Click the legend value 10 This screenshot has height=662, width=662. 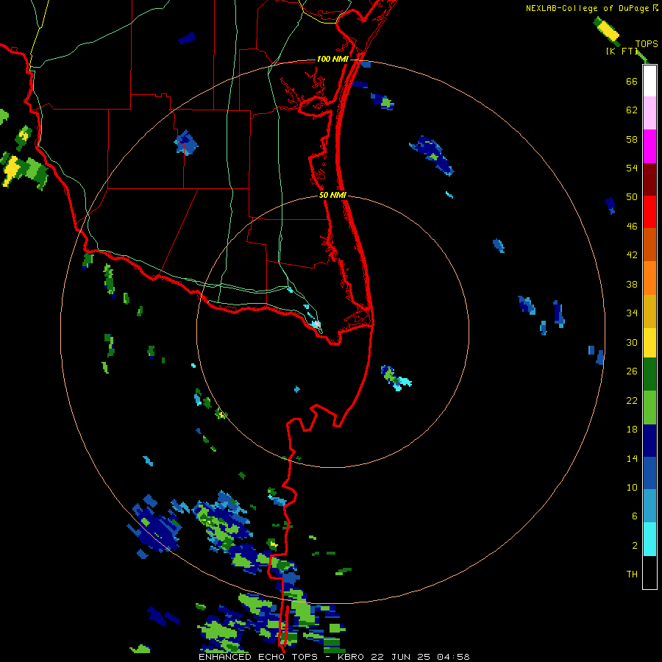(632, 488)
